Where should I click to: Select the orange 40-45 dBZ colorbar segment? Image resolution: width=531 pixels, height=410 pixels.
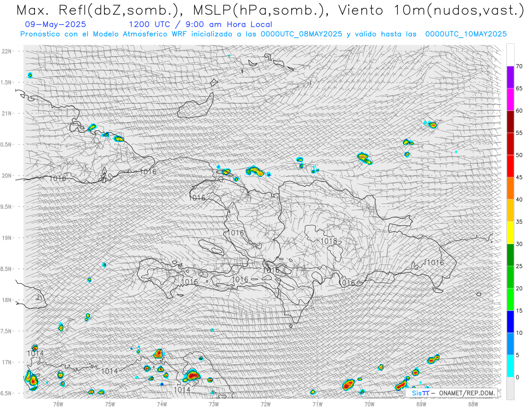coord(510,188)
